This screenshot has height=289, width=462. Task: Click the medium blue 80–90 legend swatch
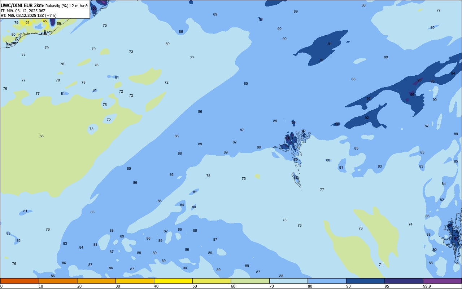pos(327,281)
